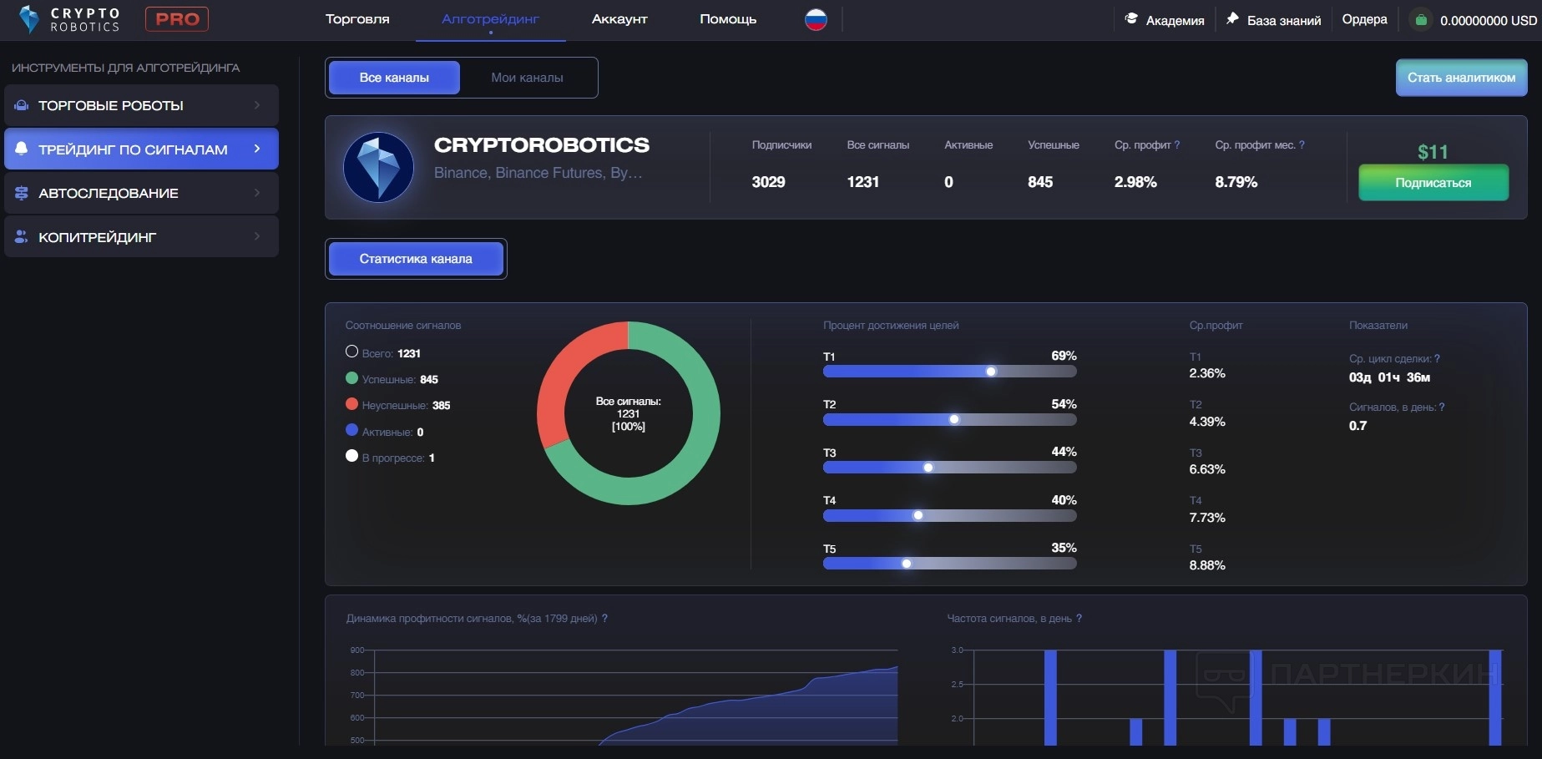
Task: Click the Автоследование sidebar icon
Action: click(x=22, y=193)
